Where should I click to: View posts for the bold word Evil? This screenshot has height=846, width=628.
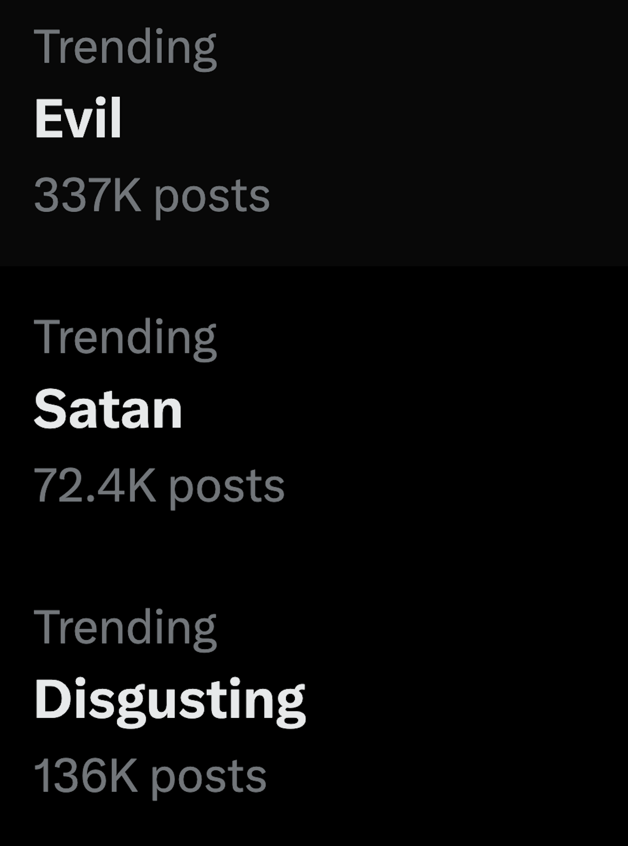coord(78,118)
